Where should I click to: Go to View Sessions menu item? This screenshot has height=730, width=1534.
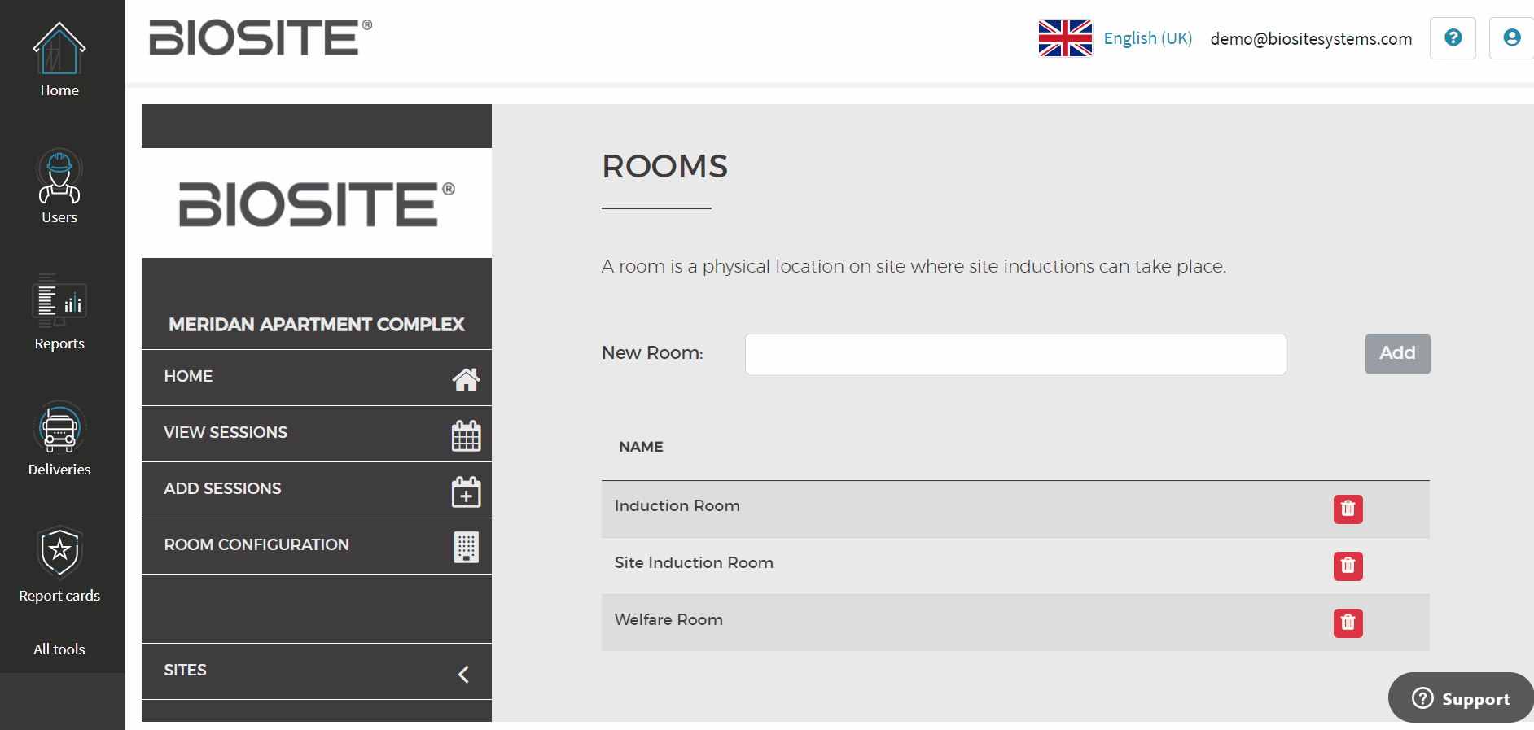[x=316, y=433]
